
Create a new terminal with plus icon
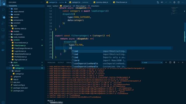(x=166, y=62)
